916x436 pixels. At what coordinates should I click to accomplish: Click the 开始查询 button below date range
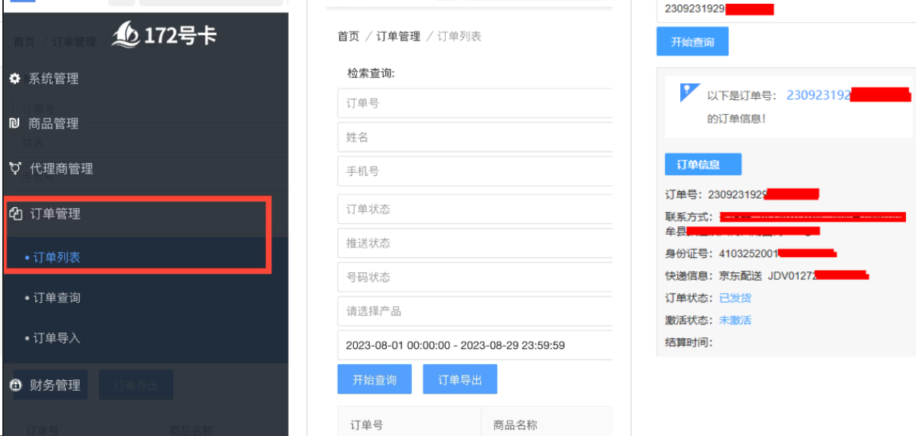375,379
